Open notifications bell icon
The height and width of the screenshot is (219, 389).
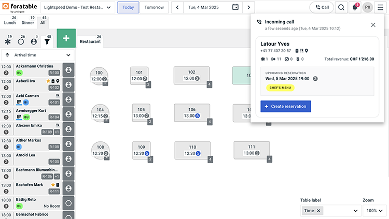[x=355, y=7]
